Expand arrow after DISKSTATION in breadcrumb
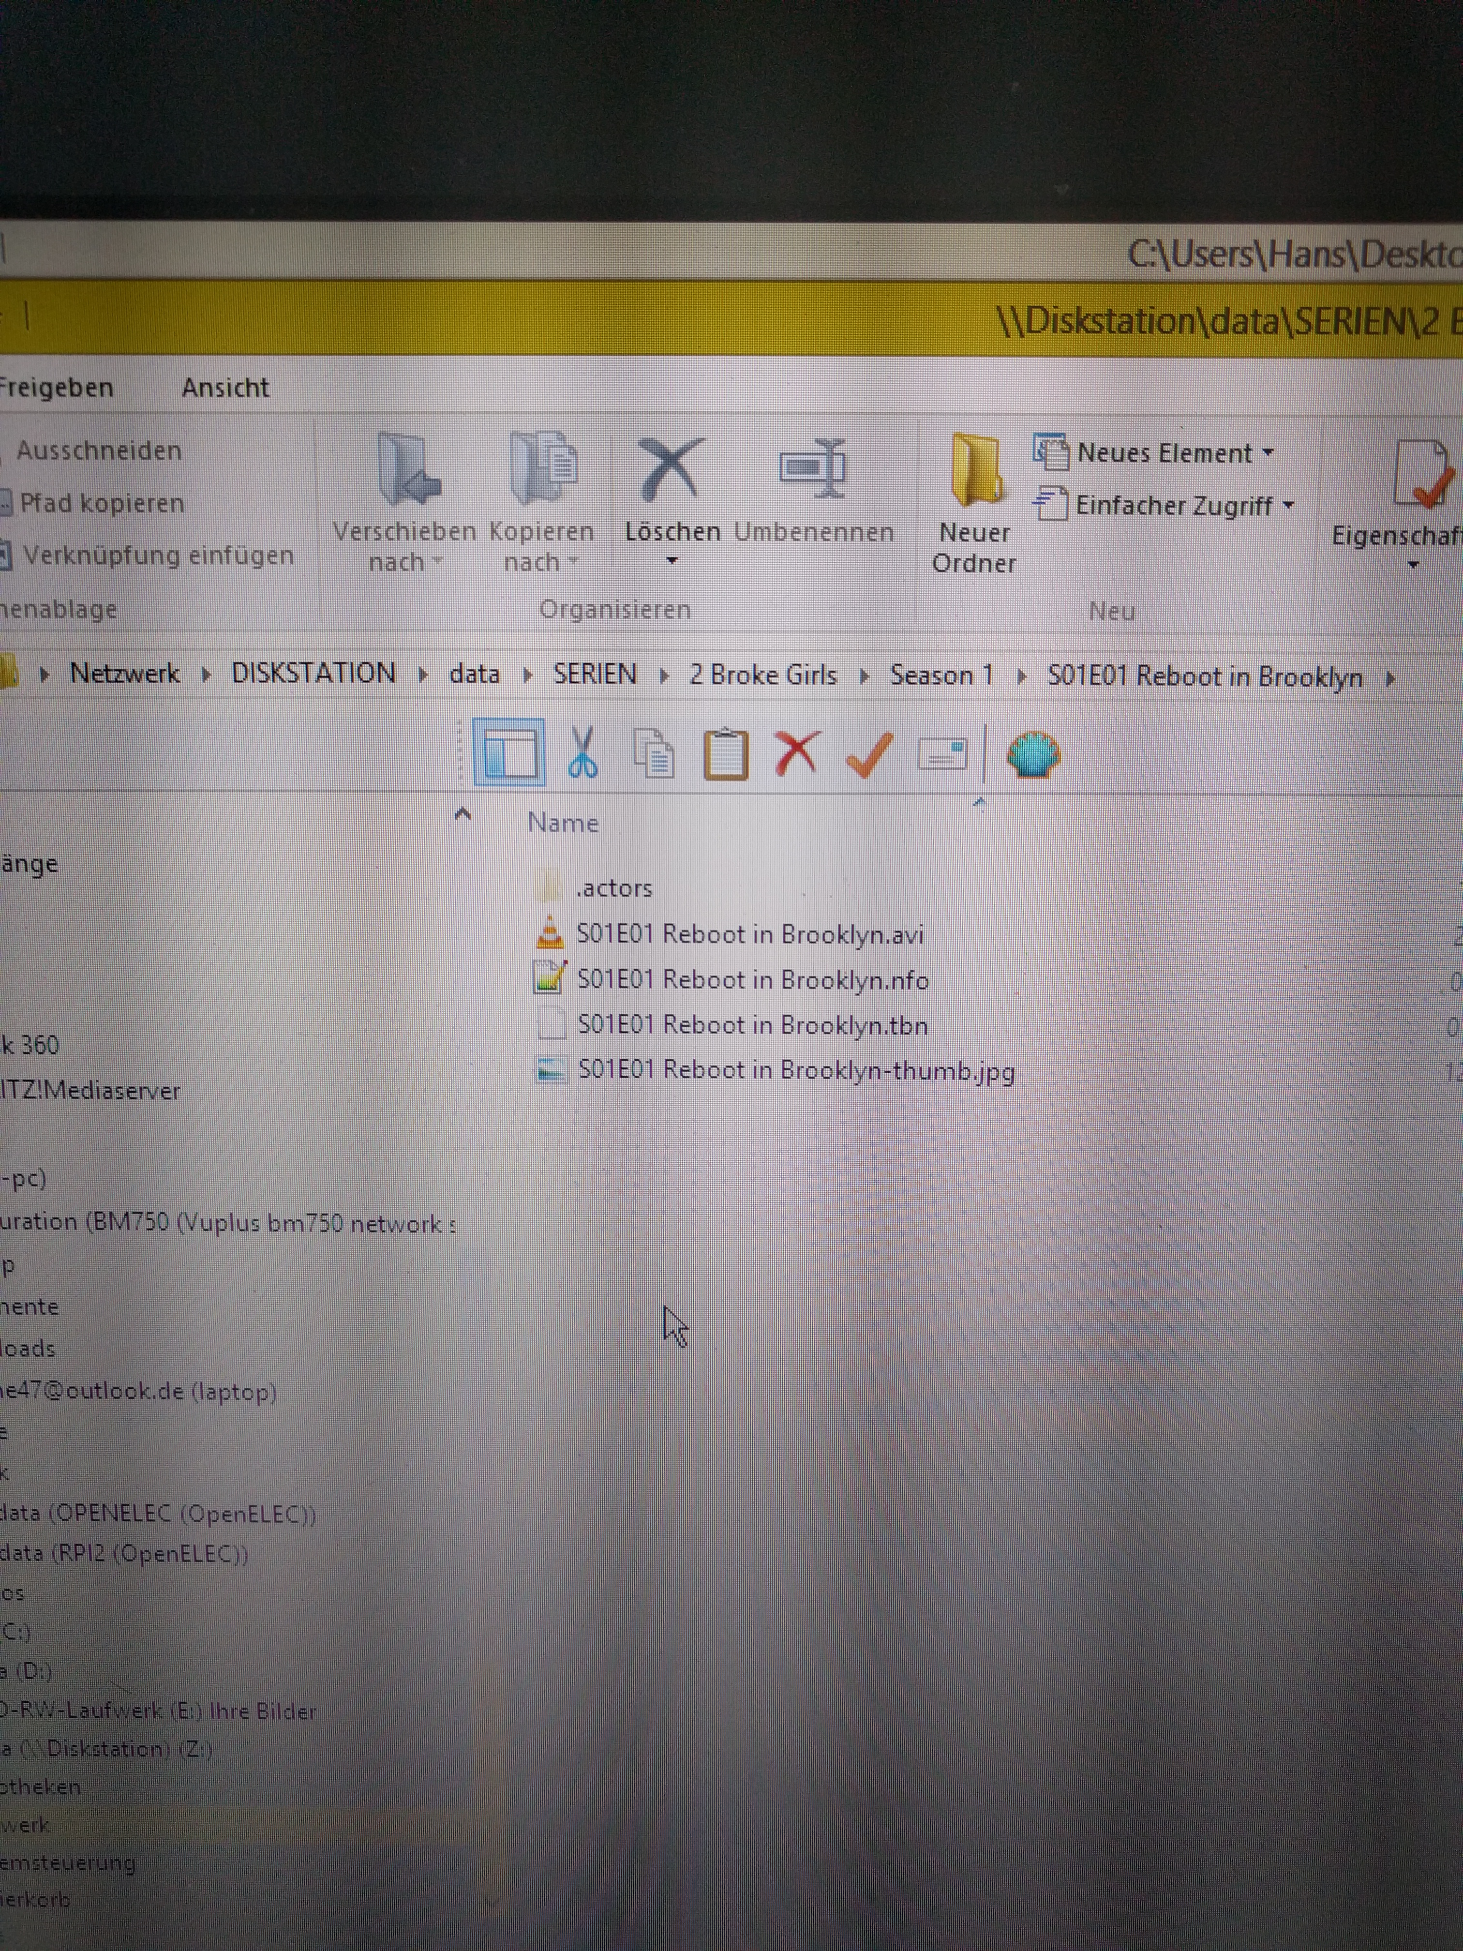This screenshot has width=1463, height=1951. click(x=422, y=675)
